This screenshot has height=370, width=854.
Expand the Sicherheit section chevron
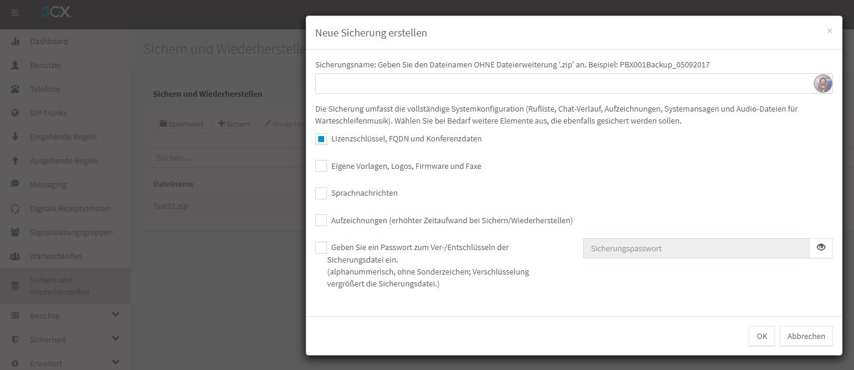[115, 339]
